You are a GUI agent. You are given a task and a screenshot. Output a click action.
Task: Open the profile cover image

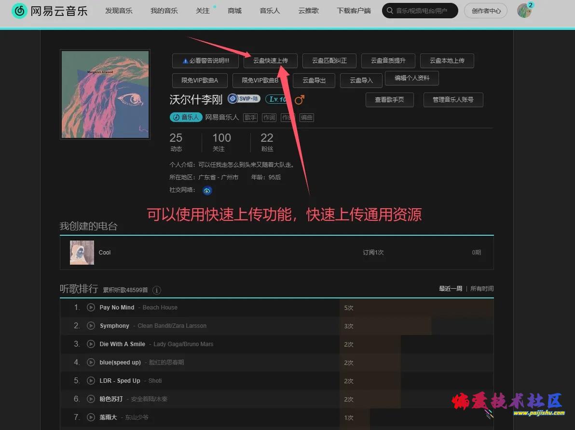[105, 94]
